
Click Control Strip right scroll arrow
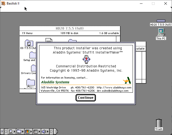(51, 132)
